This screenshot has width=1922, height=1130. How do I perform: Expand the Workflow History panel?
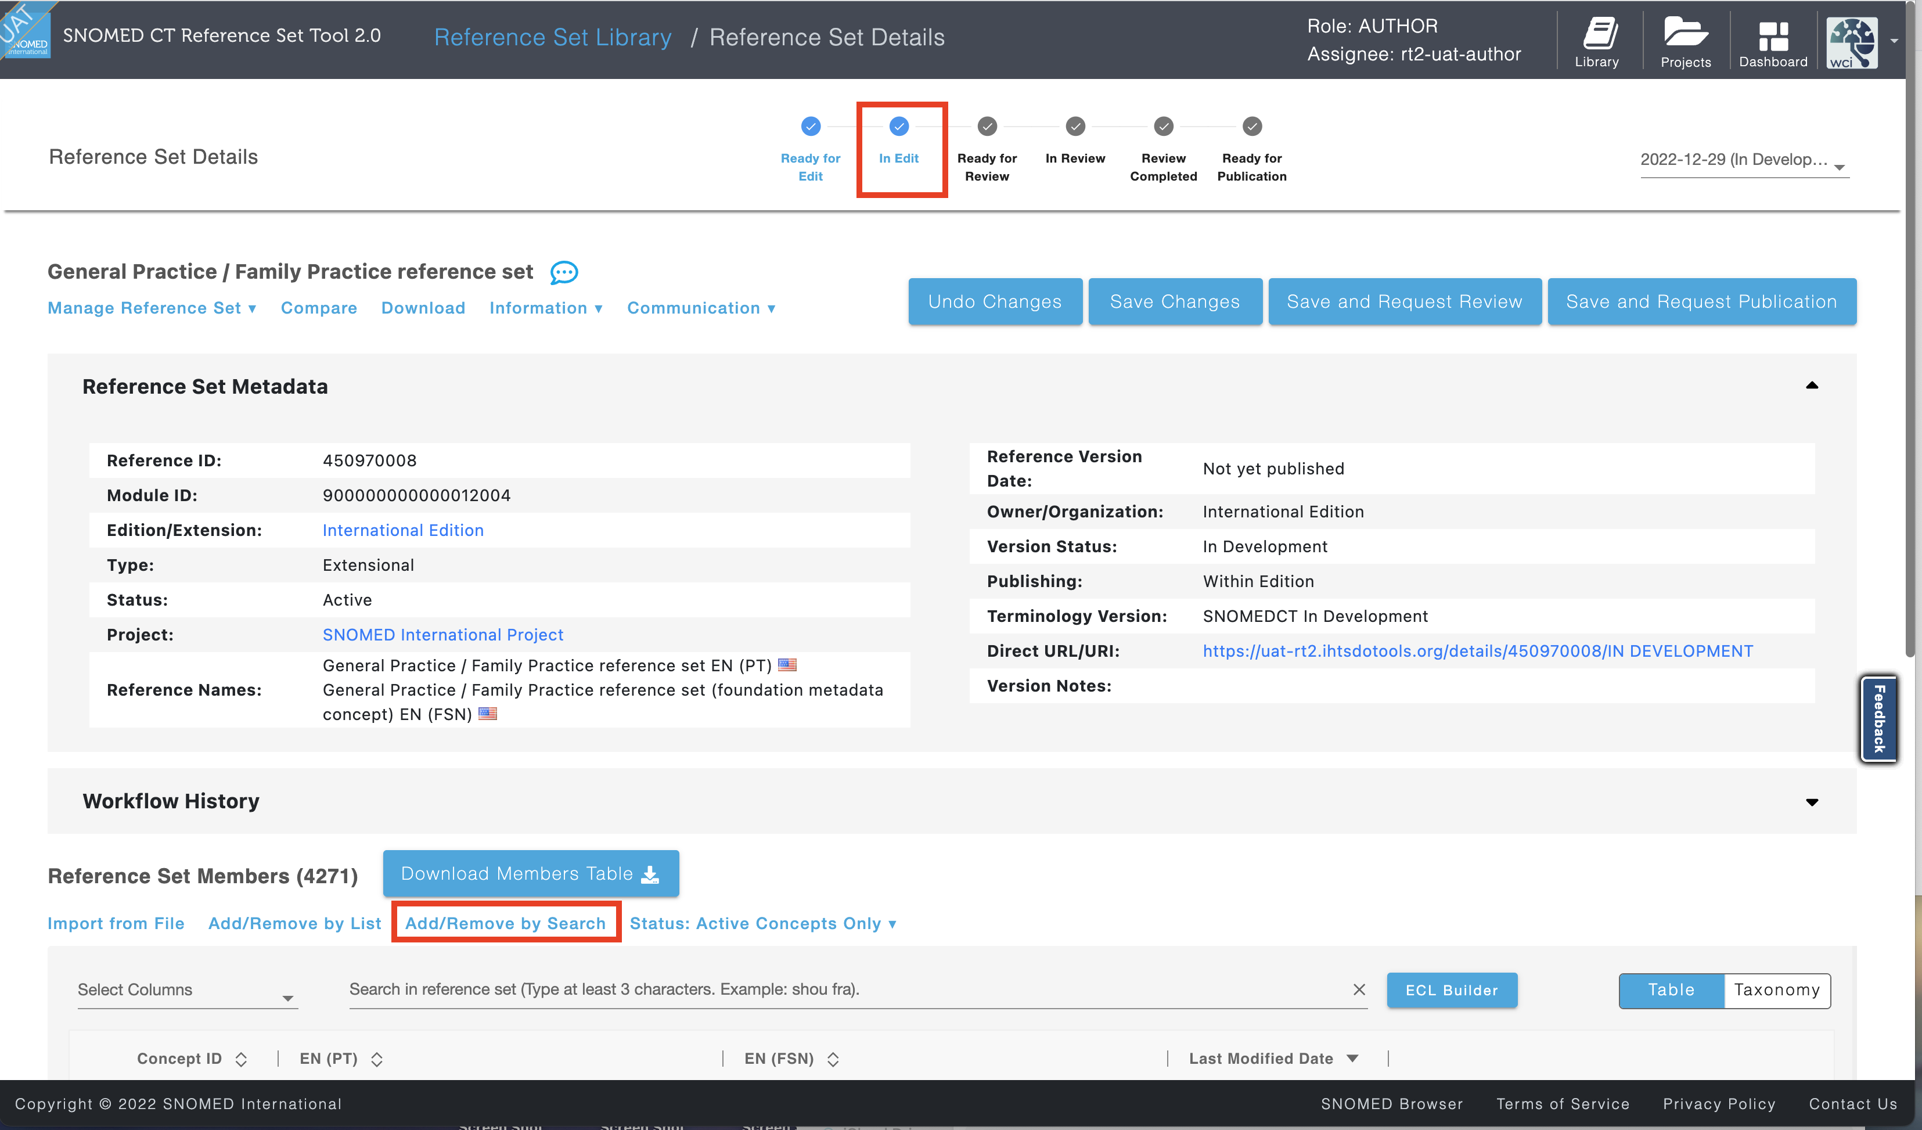click(x=1812, y=801)
